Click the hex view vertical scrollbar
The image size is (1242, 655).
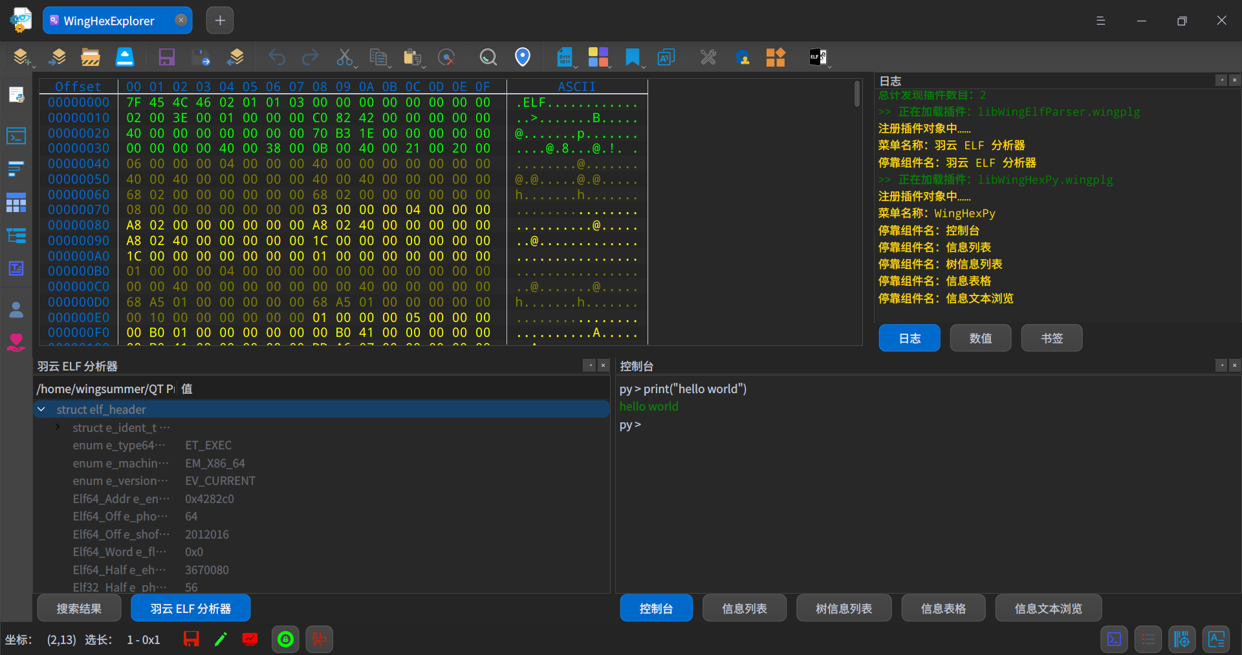click(x=856, y=94)
